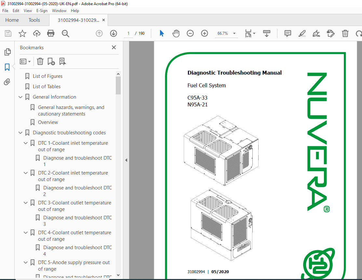Collapse the DTC 1 bookmark branch

coord(26,143)
